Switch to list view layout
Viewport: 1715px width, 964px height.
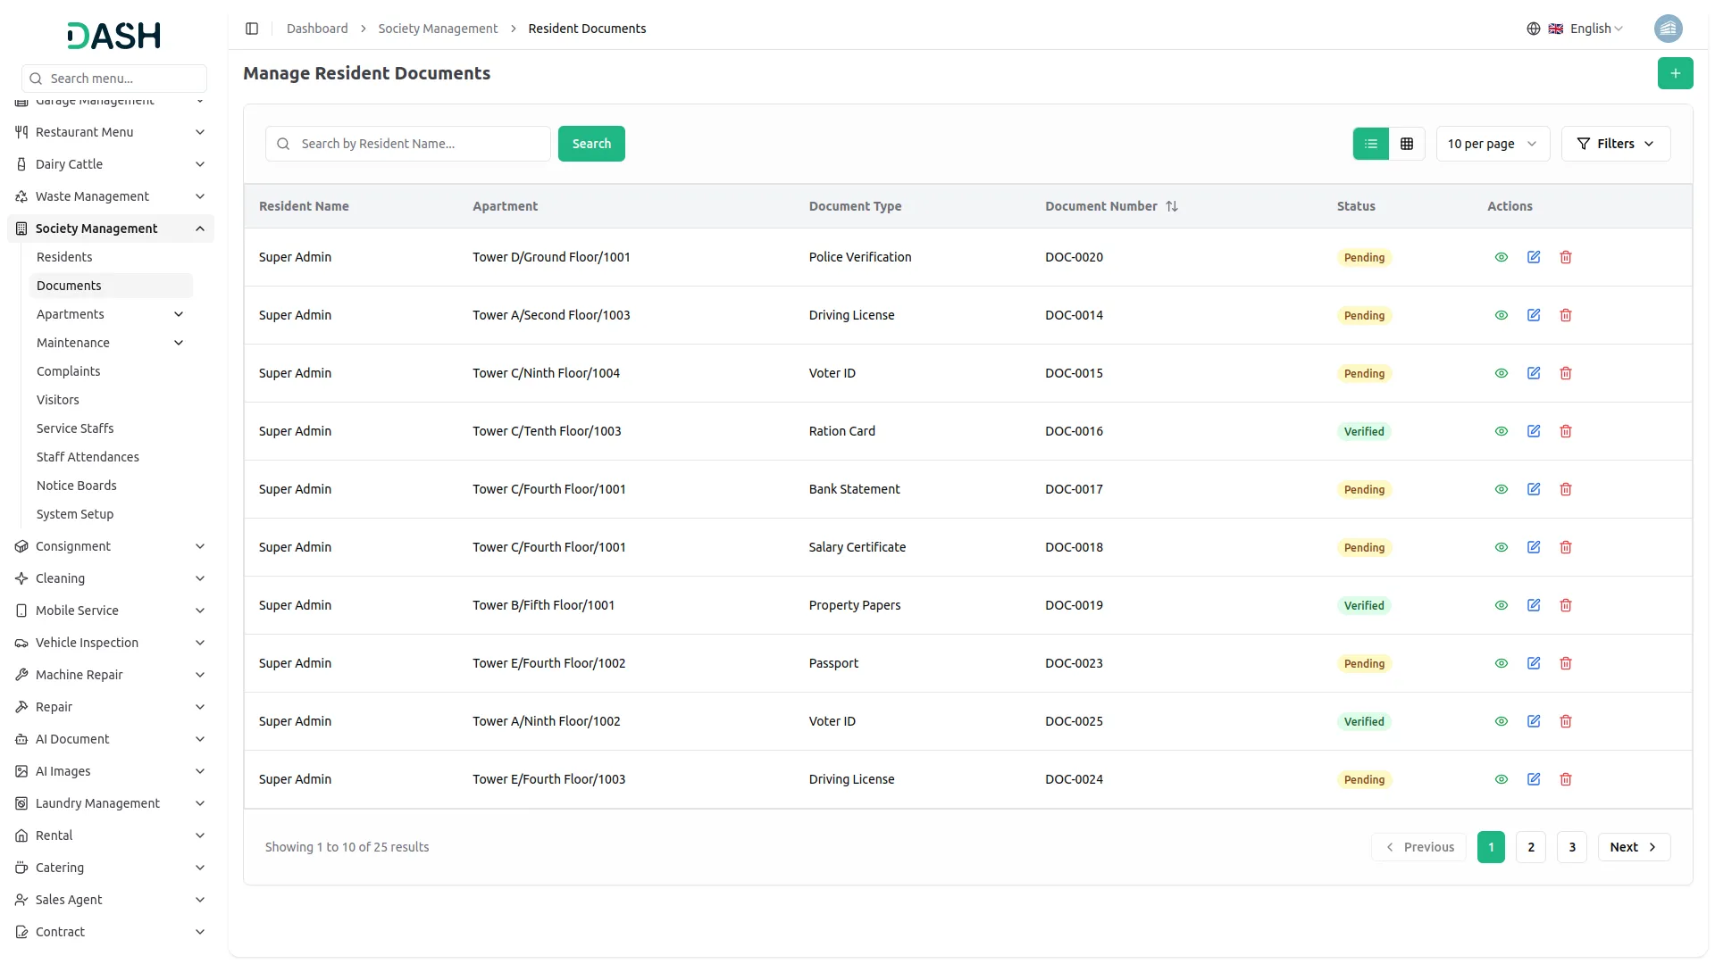click(x=1370, y=144)
